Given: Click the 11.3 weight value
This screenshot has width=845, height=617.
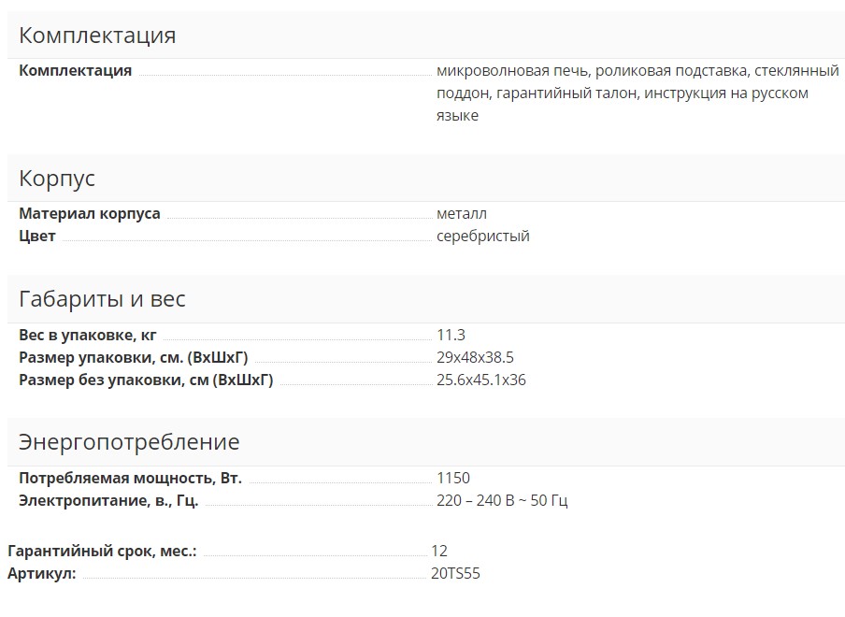Looking at the screenshot, I should tap(451, 336).
